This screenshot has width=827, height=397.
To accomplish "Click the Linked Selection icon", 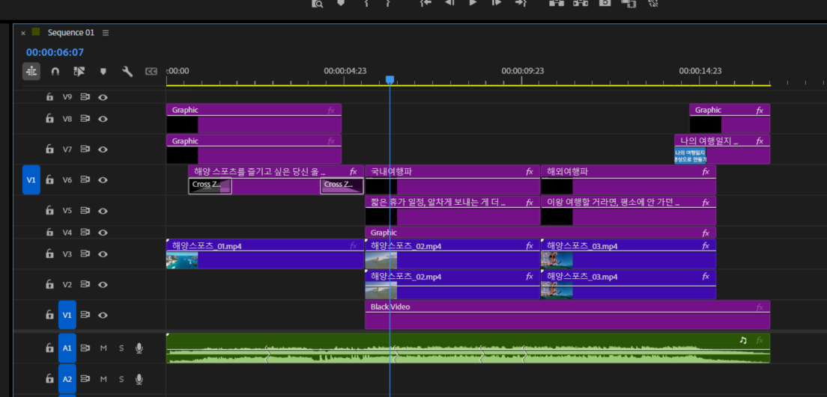I will point(79,72).
